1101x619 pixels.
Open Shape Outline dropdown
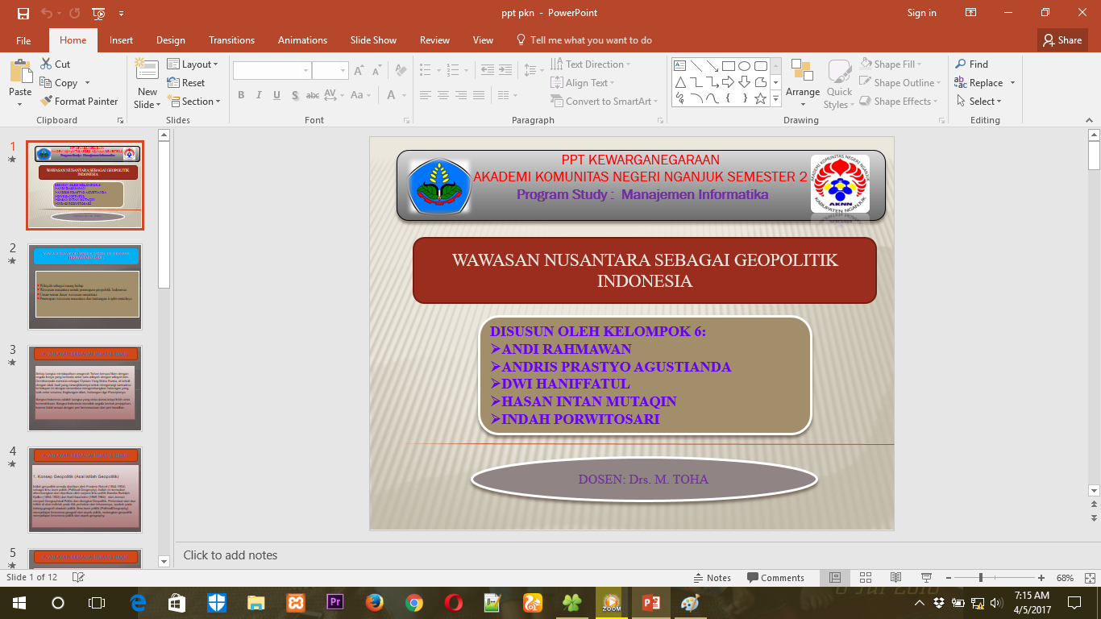(899, 82)
